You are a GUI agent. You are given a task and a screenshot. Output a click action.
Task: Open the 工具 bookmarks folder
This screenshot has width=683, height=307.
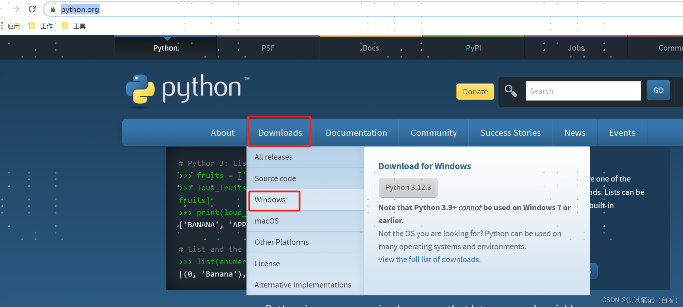pyautogui.click(x=74, y=26)
